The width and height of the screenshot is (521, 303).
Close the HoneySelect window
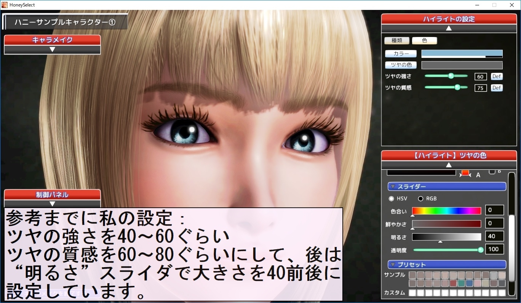pyautogui.click(x=512, y=5)
